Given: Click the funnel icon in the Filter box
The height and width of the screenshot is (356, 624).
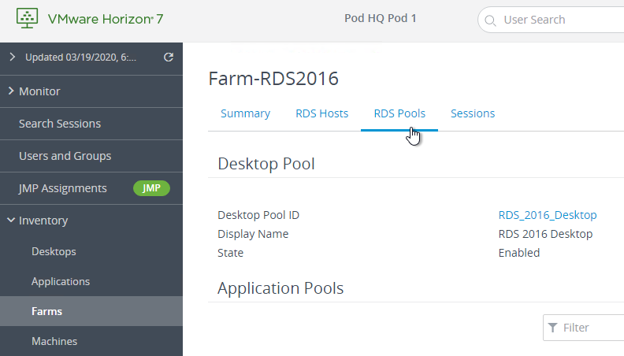Looking at the screenshot, I should 552,328.
